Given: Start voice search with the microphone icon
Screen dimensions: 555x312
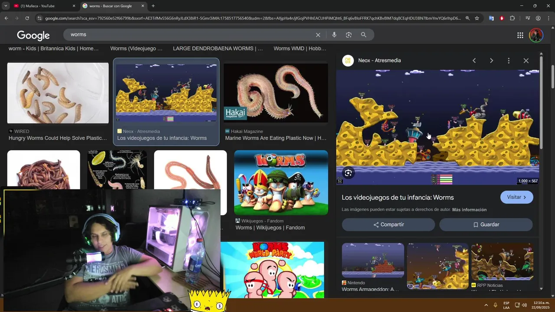Looking at the screenshot, I should [x=334, y=35].
